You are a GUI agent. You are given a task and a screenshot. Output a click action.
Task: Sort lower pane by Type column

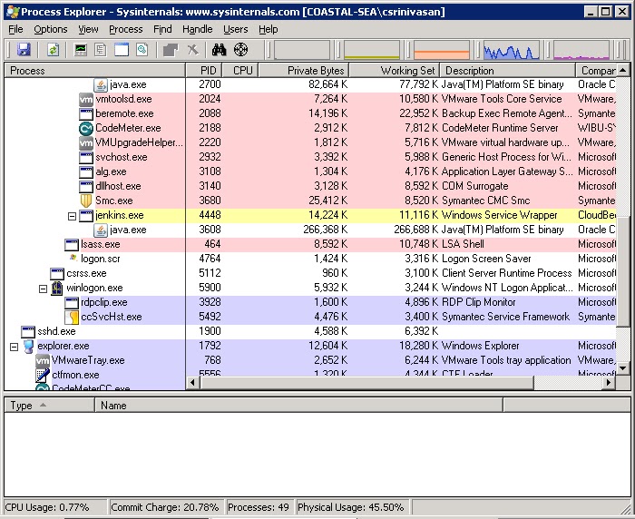49,406
